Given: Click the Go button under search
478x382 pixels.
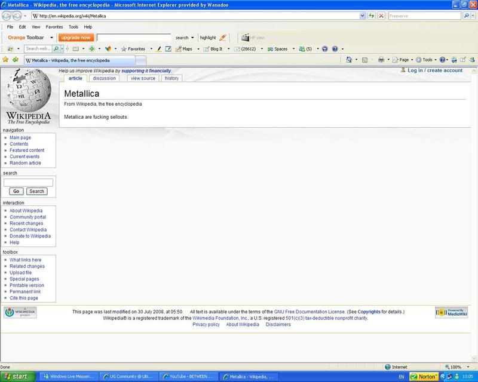Looking at the screenshot, I should click(16, 192).
